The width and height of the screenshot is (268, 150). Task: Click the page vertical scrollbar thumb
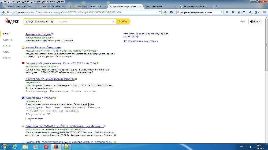(267, 45)
